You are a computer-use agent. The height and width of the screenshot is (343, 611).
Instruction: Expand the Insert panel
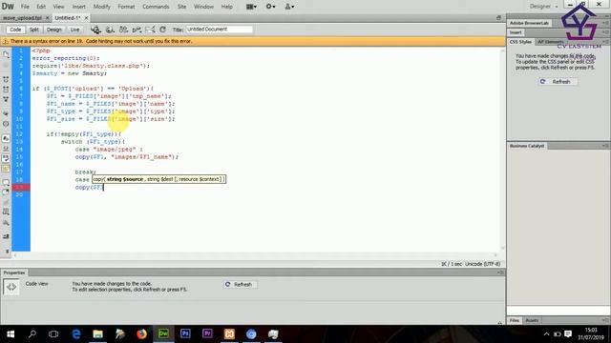(516, 32)
